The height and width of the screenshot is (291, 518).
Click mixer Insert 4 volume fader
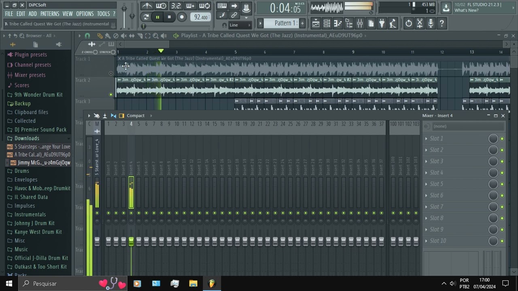(131, 241)
